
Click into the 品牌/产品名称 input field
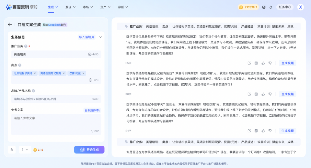52,99
